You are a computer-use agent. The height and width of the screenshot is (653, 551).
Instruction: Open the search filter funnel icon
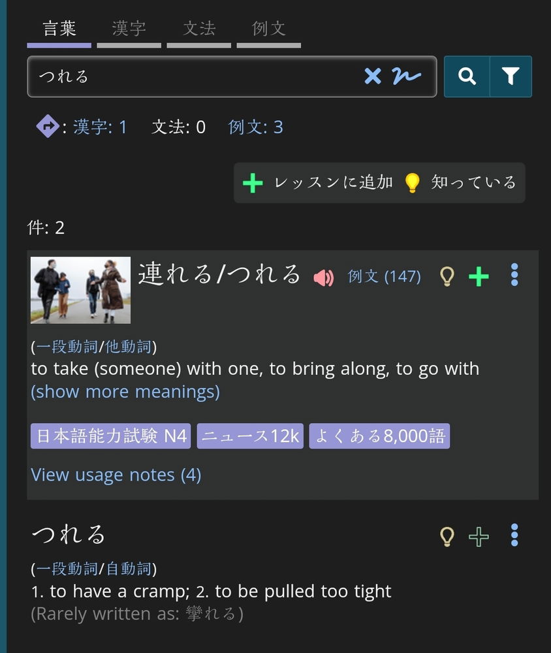point(511,76)
